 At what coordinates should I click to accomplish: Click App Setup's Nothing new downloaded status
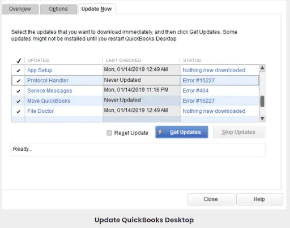214,70
